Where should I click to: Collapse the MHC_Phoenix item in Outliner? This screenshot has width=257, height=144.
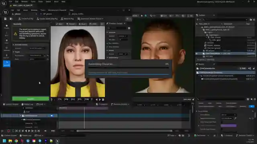[x=206, y=38]
